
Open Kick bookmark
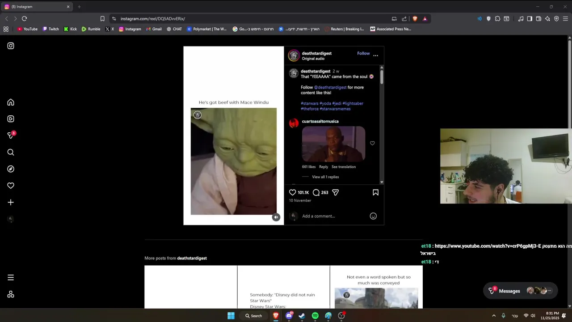pyautogui.click(x=70, y=29)
